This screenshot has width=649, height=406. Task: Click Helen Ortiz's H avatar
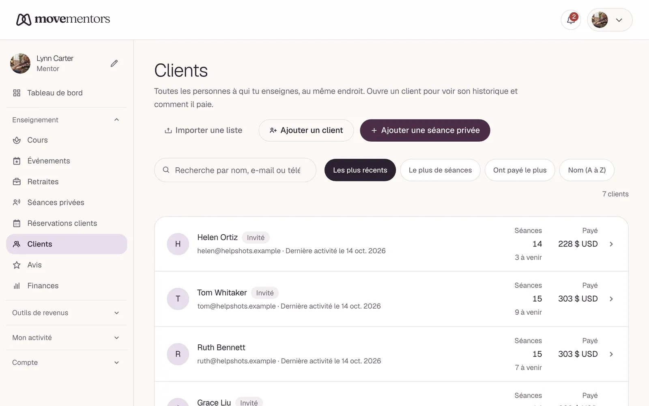point(178,244)
